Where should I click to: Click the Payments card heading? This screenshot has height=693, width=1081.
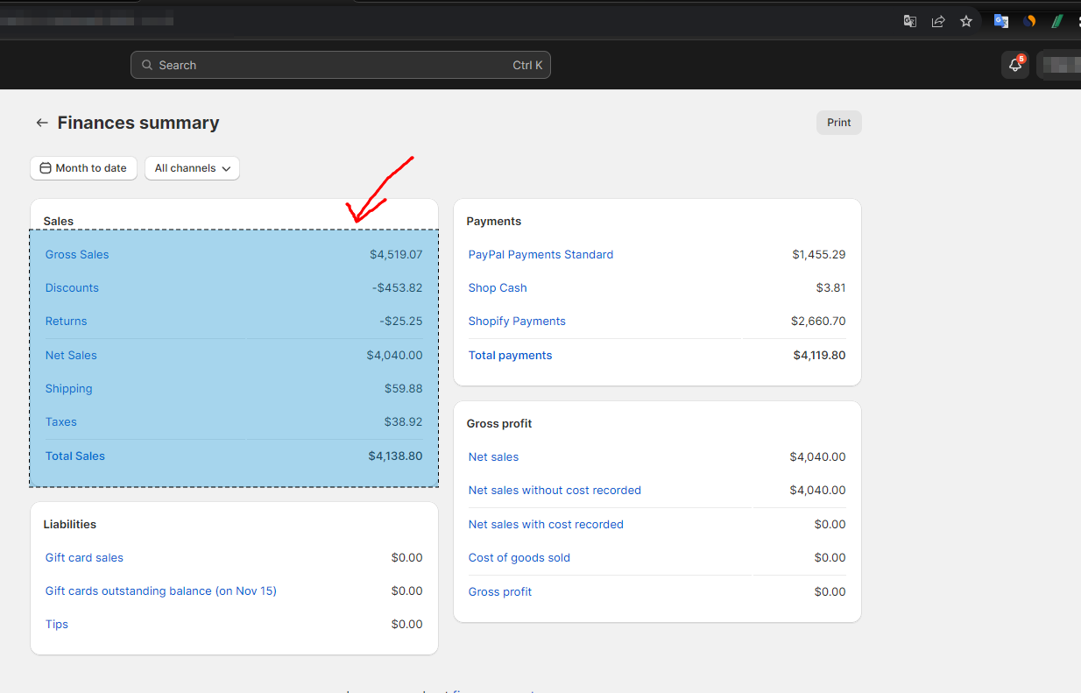point(494,222)
